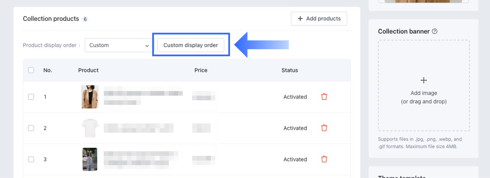Delete product number 1 with trash icon
Screen dimensions: 490x178
click(x=324, y=97)
